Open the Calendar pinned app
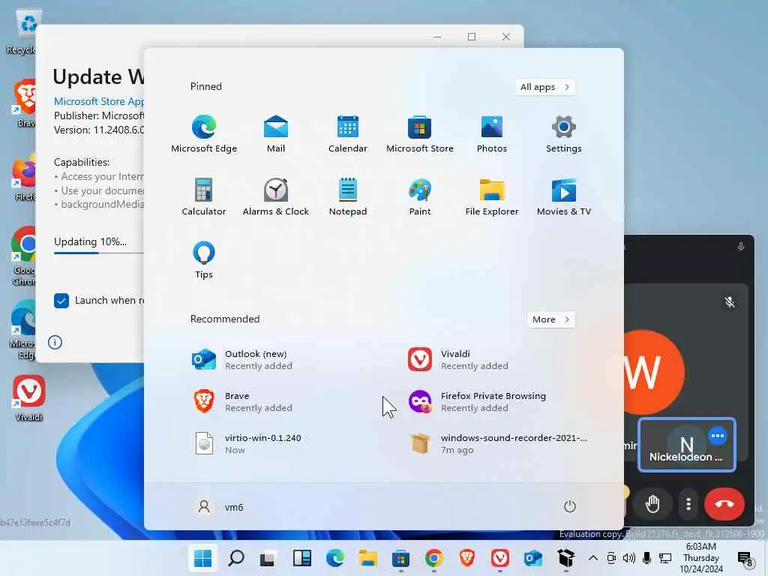This screenshot has height=576, width=768. tap(348, 133)
